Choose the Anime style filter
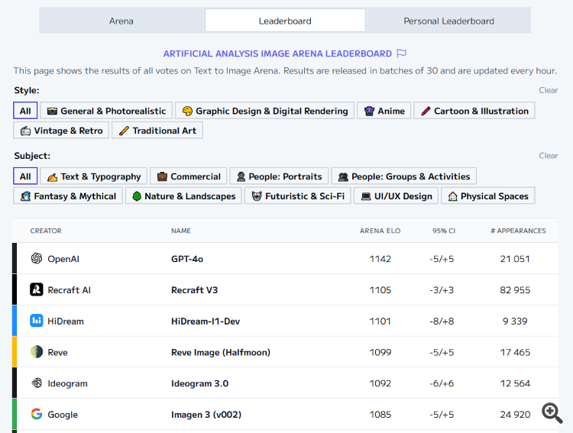This screenshot has height=433, width=573. (384, 111)
